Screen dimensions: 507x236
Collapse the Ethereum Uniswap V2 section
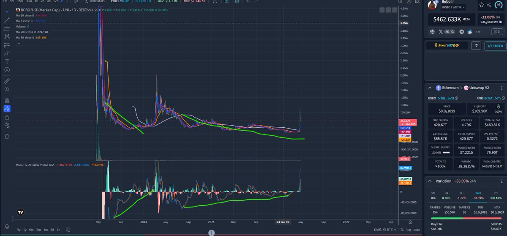pos(430,88)
